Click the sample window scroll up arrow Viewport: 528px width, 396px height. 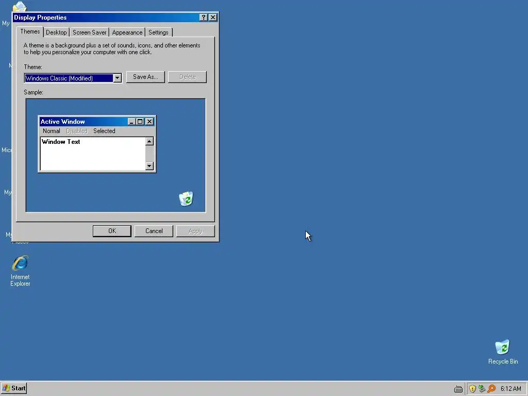150,141
